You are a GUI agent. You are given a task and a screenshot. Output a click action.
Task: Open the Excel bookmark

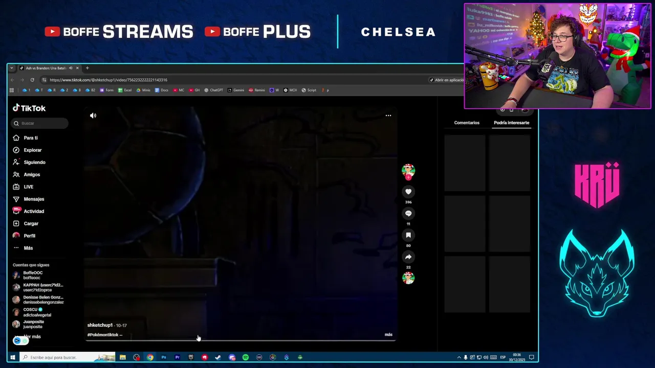click(x=125, y=90)
